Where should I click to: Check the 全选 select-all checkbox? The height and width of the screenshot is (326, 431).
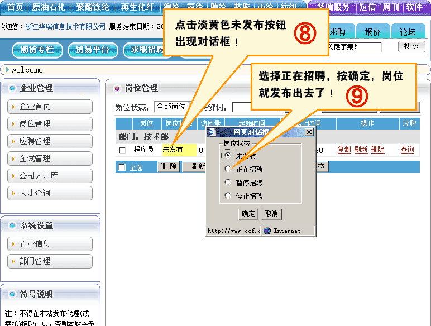[x=122, y=167]
